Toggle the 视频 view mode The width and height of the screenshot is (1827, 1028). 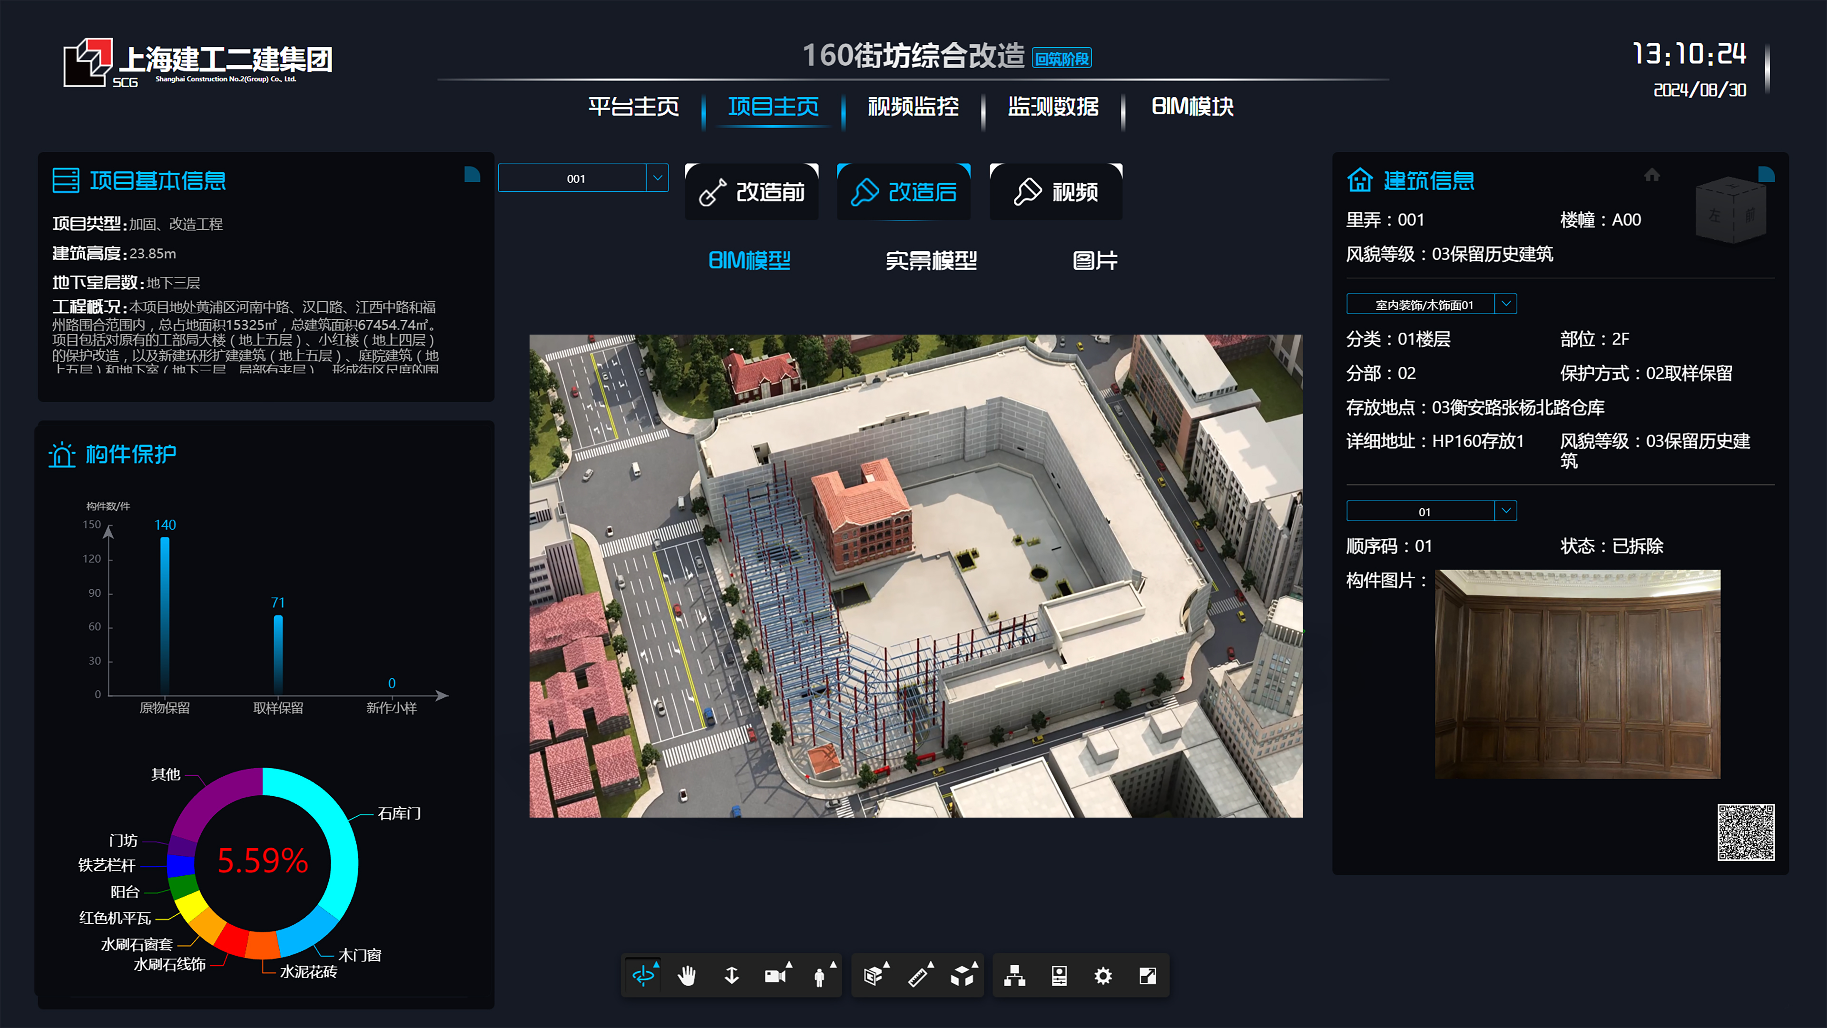1056,191
